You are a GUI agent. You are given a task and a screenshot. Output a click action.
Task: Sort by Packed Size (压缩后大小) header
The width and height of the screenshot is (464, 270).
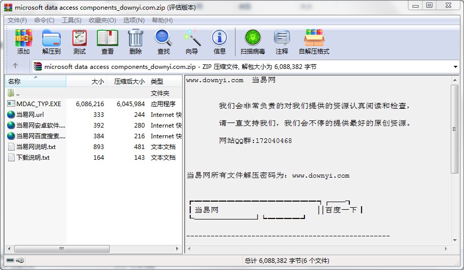pyautogui.click(x=127, y=81)
